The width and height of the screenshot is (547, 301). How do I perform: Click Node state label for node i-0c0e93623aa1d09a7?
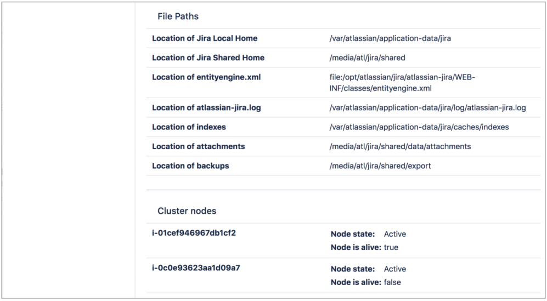[353, 269]
